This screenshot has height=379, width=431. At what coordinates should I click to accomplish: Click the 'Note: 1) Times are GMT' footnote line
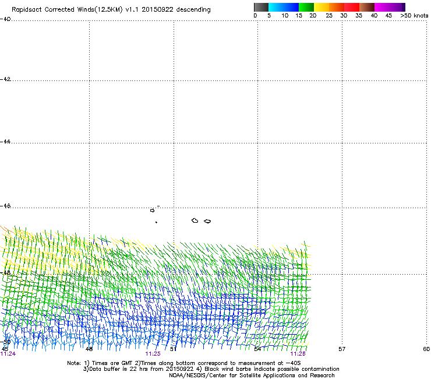point(183,363)
